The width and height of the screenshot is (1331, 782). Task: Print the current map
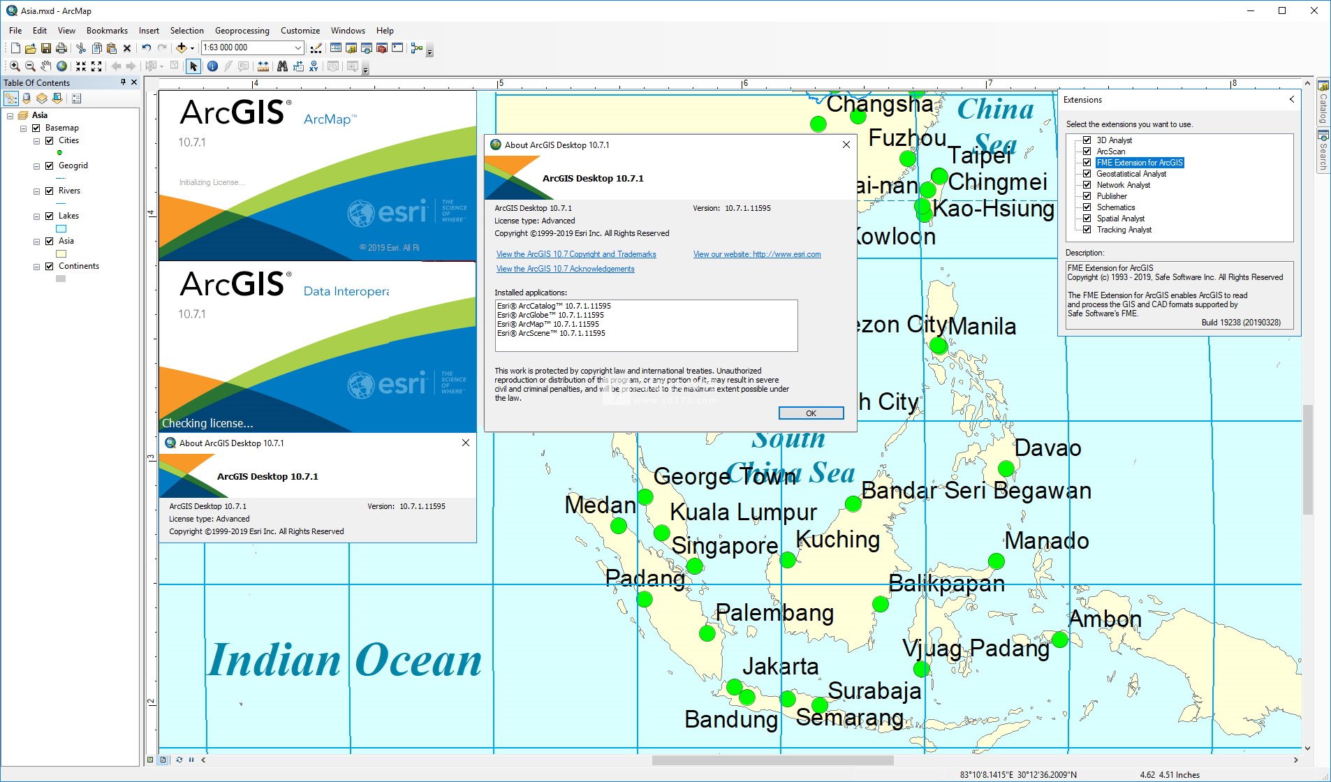[61, 48]
